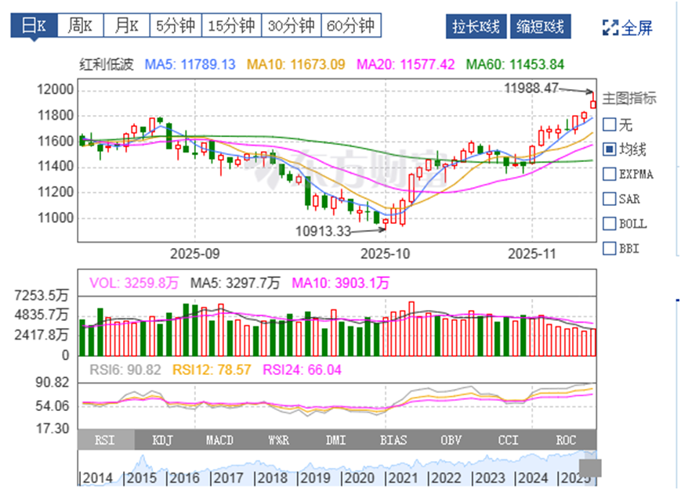This screenshot has height=490, width=681.
Task: Click the volume MA10: 3903.1万 label
Action: click(340, 283)
